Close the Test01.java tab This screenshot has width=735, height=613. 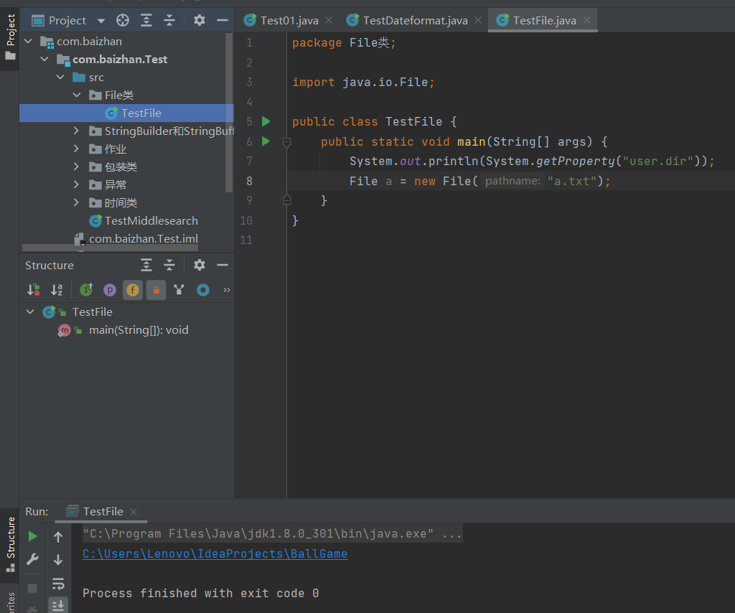tap(329, 20)
